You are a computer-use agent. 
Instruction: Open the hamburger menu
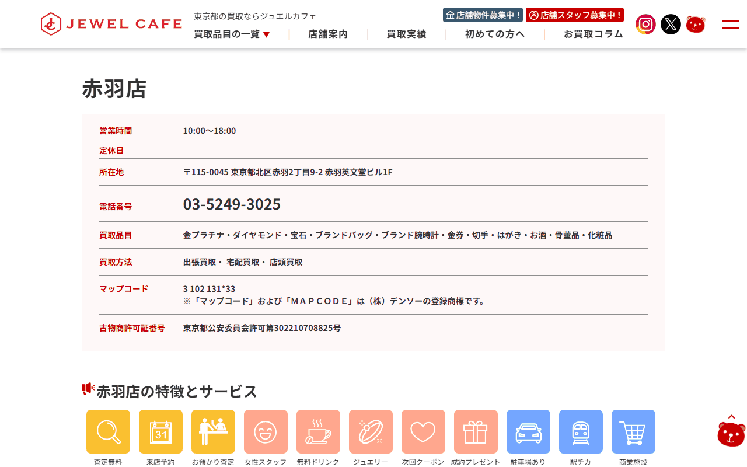731,25
